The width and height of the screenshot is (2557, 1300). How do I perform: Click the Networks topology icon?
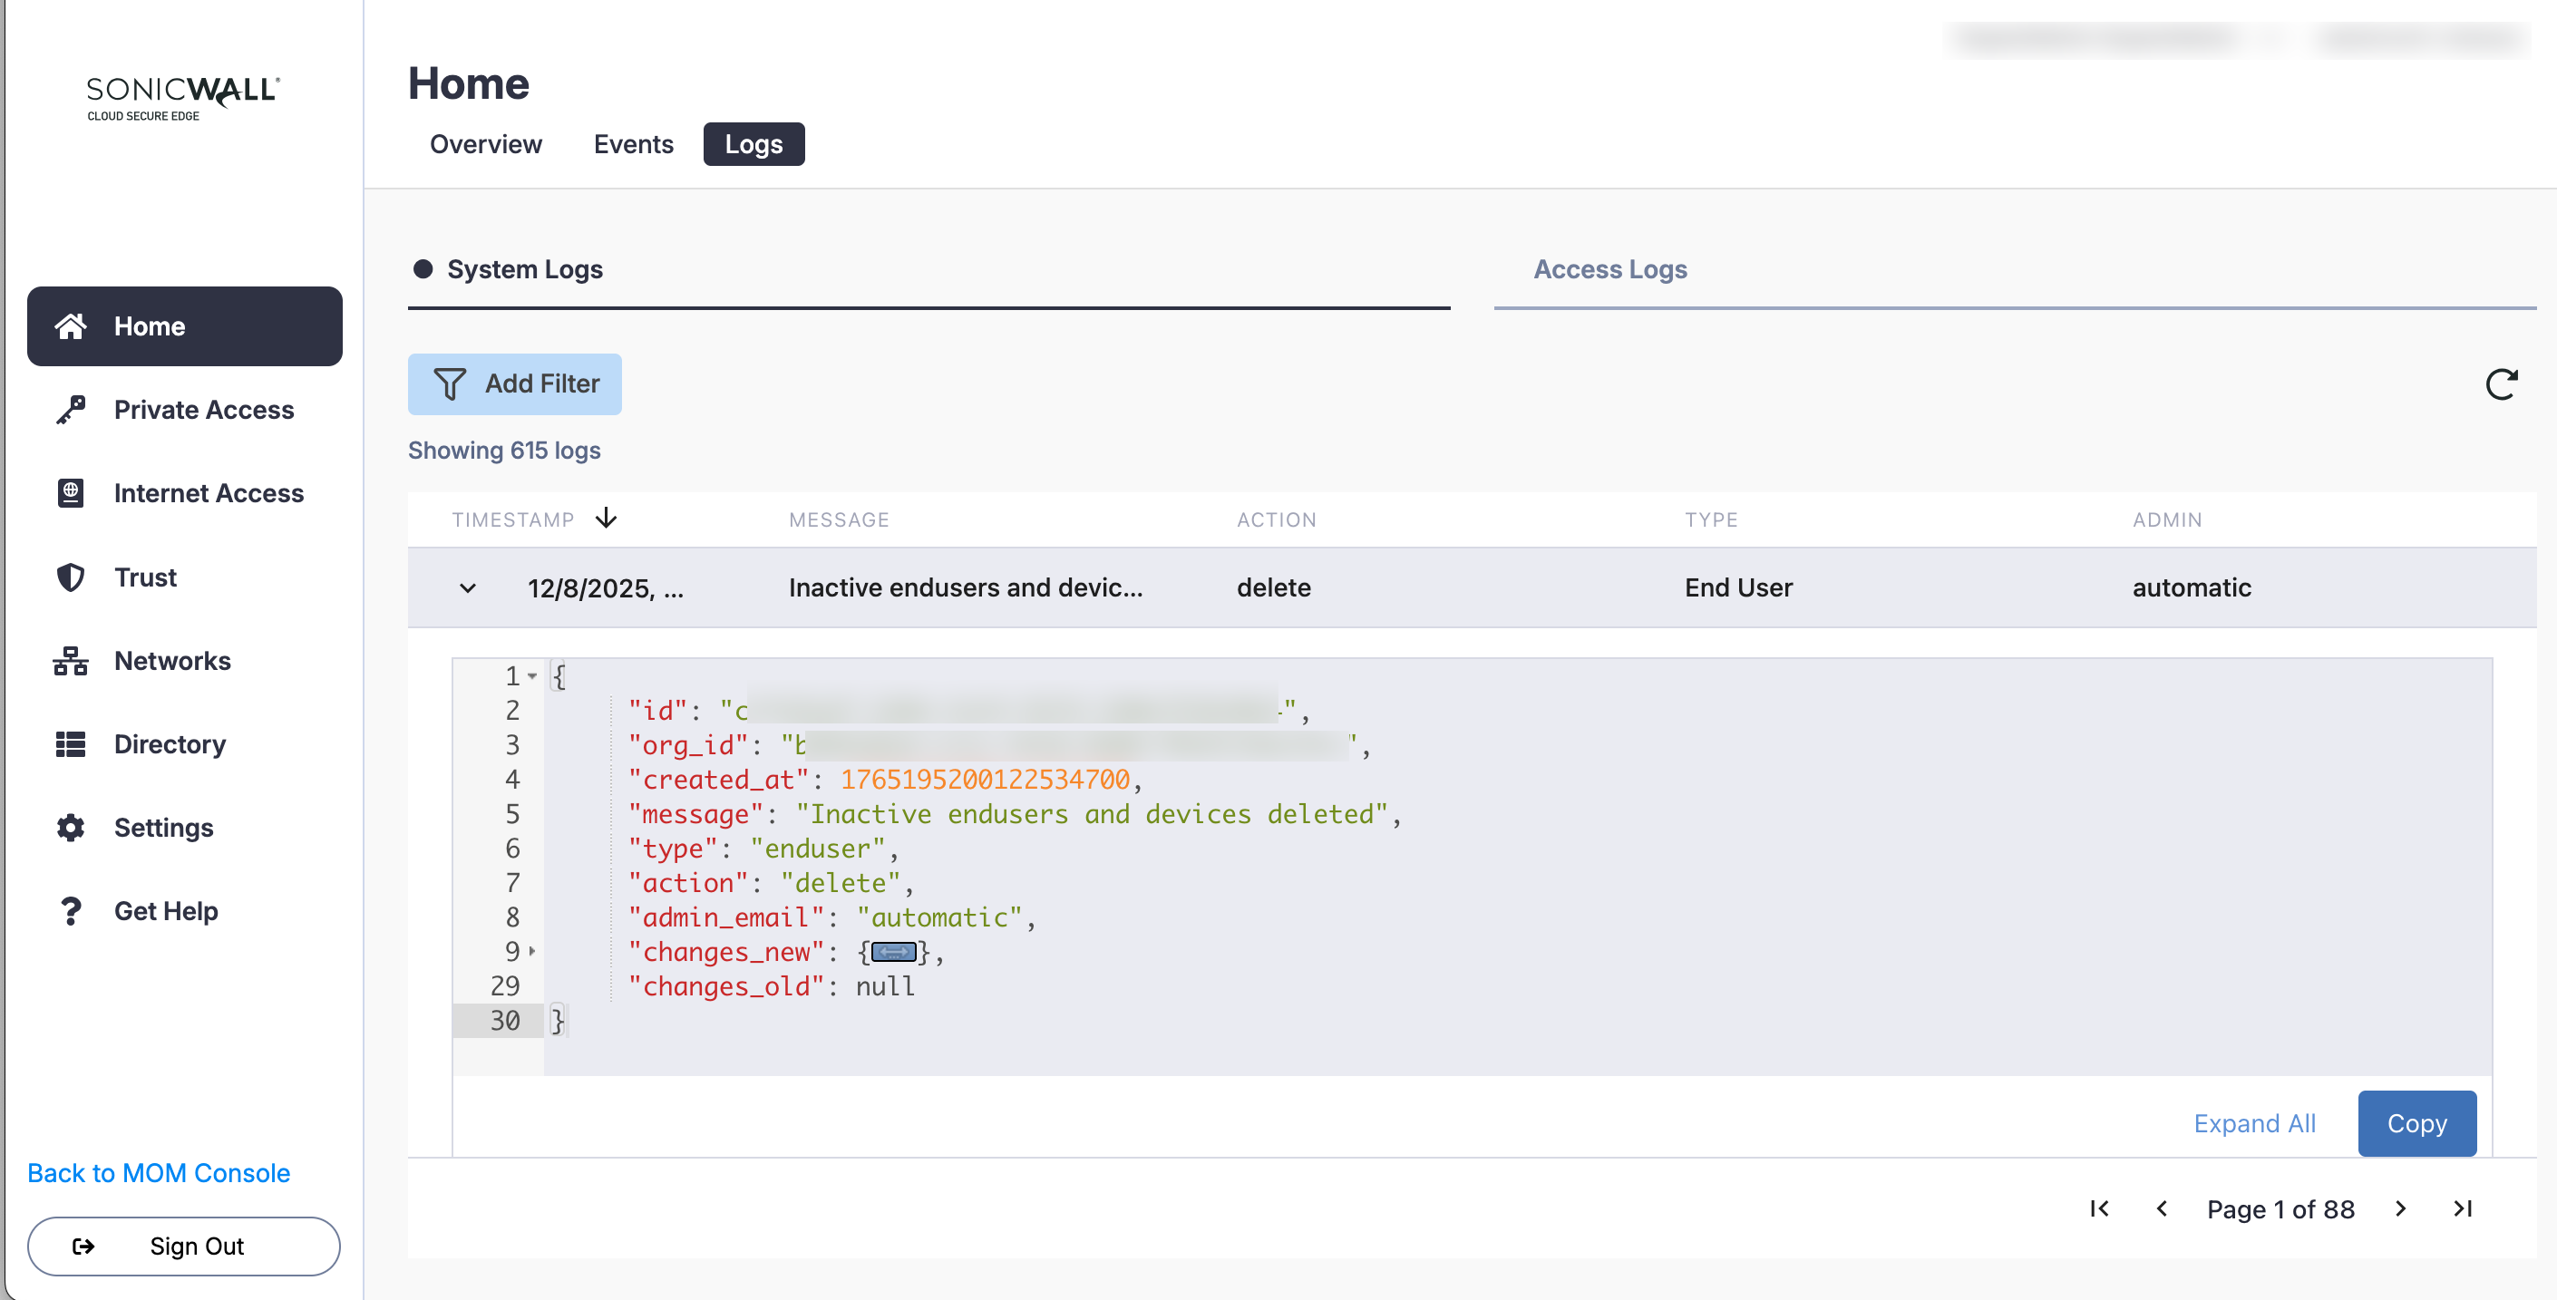pos(71,661)
